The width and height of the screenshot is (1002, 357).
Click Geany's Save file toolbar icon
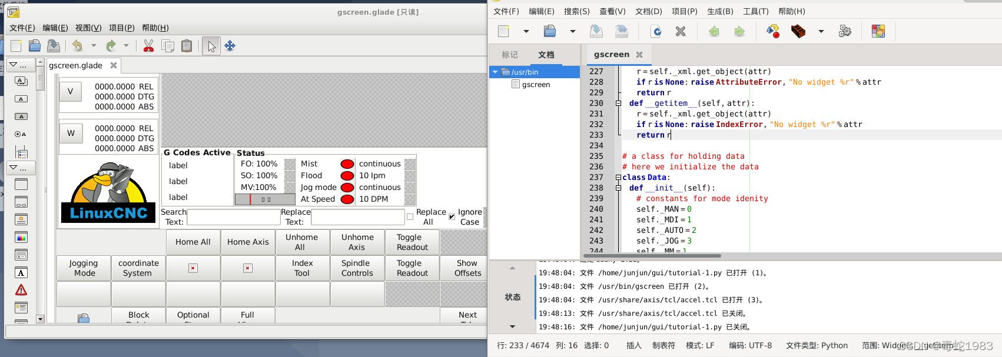(596, 31)
